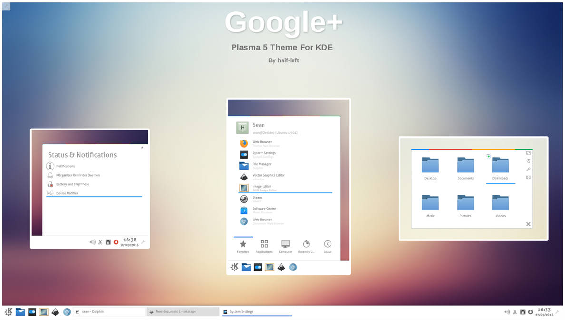Viewport: 565px width, 320px height.
Task: Open the Downloads folder
Action: point(500,166)
